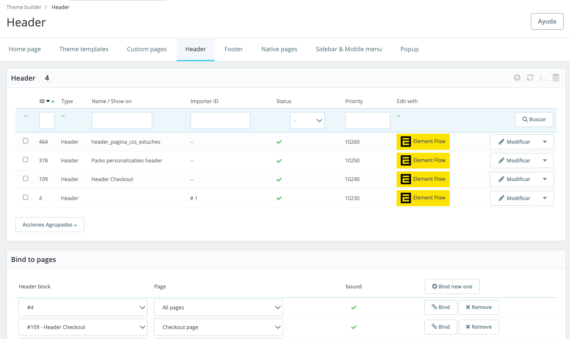Click Remove for Checkout page row
Screen dimensions: 570x339
point(479,327)
